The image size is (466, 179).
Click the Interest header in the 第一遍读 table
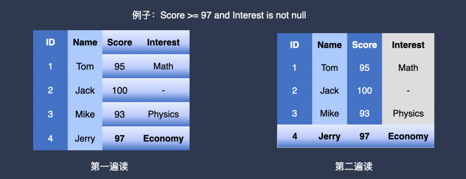click(x=163, y=42)
